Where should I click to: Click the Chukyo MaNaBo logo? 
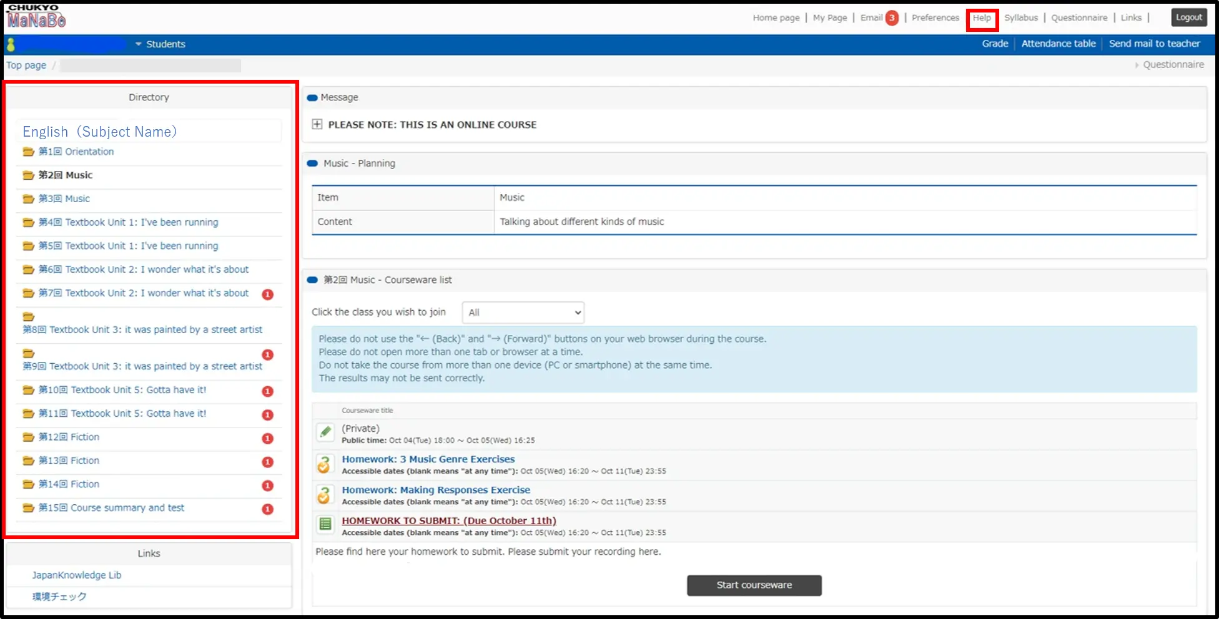click(x=36, y=17)
